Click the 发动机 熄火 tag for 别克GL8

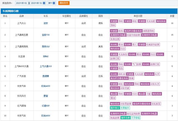(130, 45)
